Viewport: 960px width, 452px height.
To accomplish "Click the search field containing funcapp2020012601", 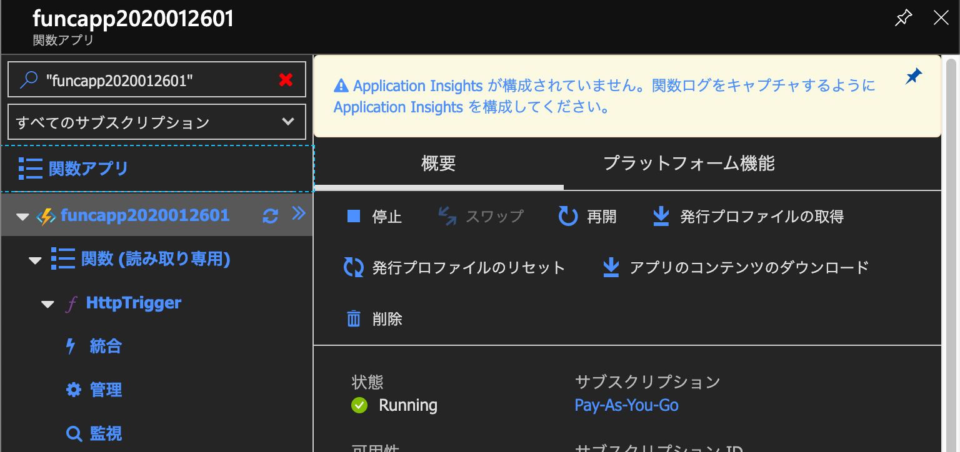I will 156,79.
